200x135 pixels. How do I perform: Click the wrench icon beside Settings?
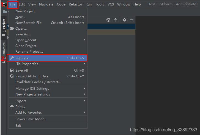12,58
